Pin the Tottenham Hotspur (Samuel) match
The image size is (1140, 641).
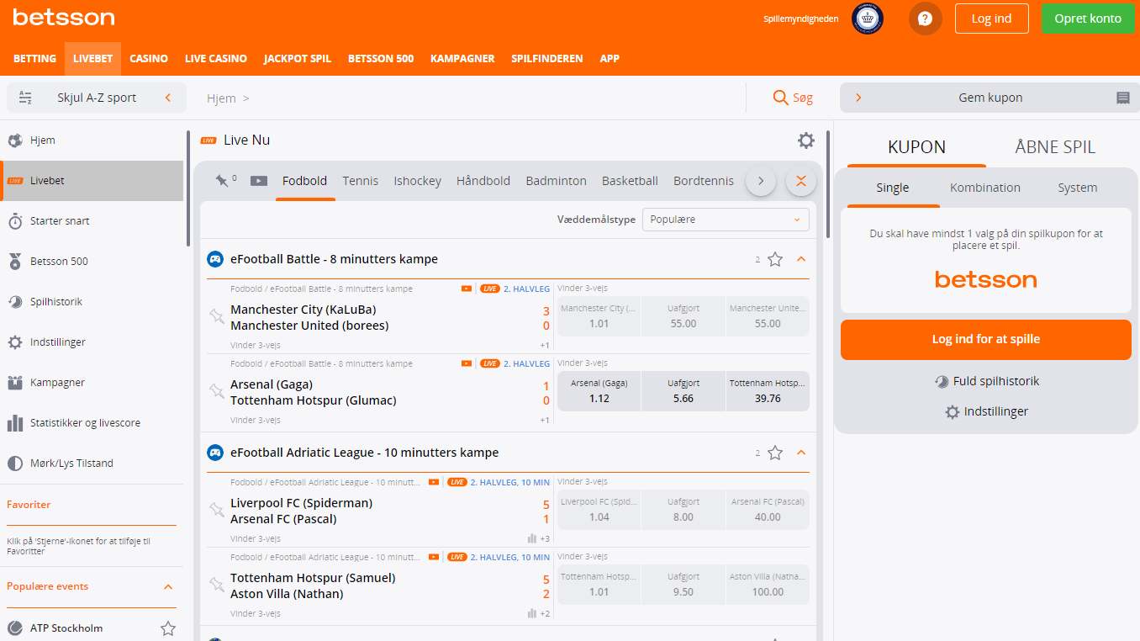pos(217,585)
